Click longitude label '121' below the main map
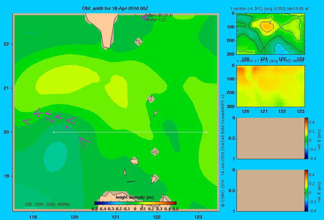 (116, 217)
